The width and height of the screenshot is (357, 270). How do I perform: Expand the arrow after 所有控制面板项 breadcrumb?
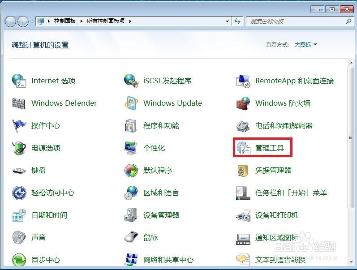coord(130,21)
